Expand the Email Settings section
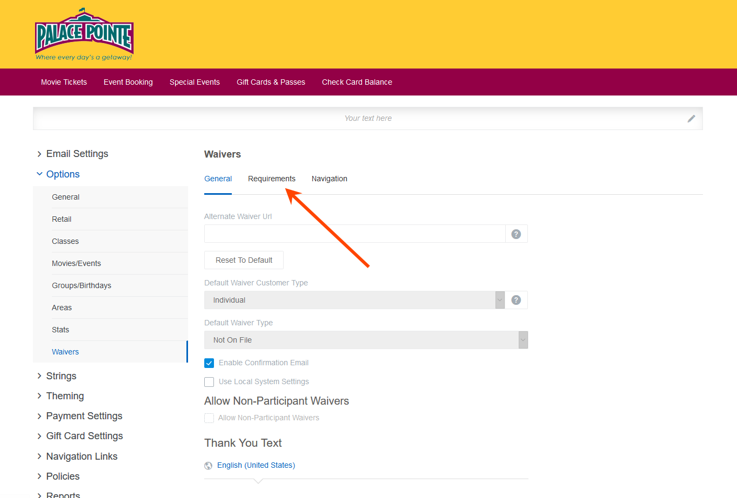This screenshot has width=737, height=498. 77,154
